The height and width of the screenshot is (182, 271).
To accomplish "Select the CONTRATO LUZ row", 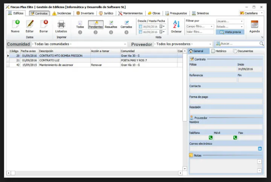I will (49, 60).
